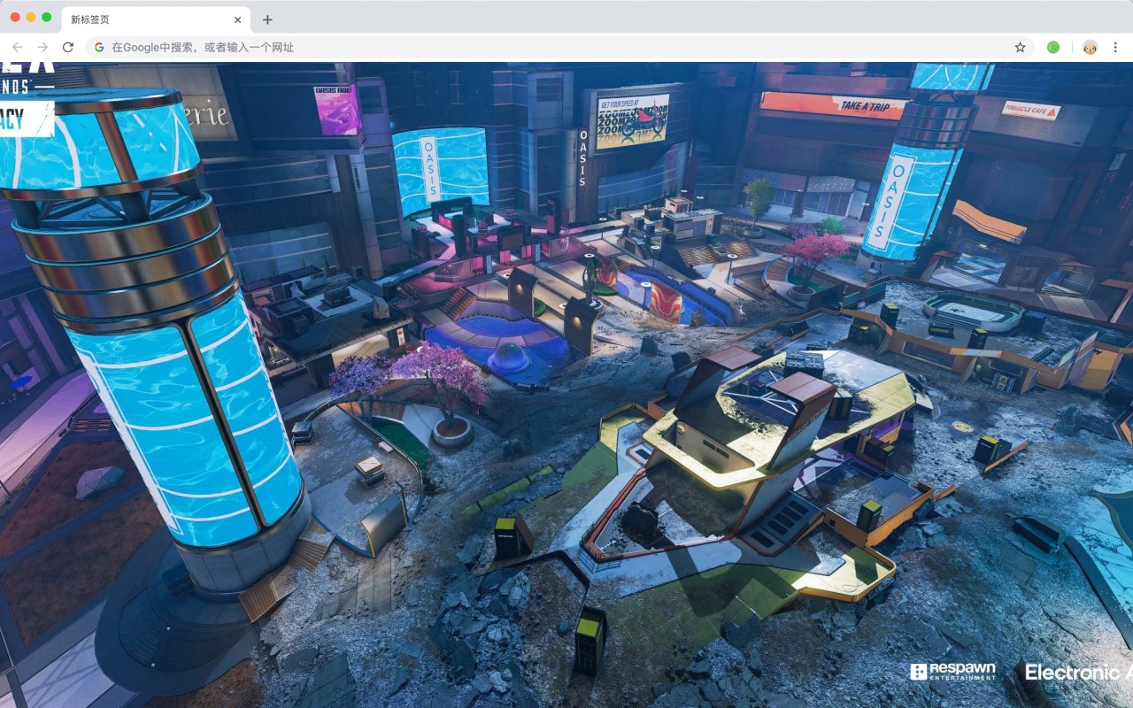Click the browser back arrow

tap(17, 47)
